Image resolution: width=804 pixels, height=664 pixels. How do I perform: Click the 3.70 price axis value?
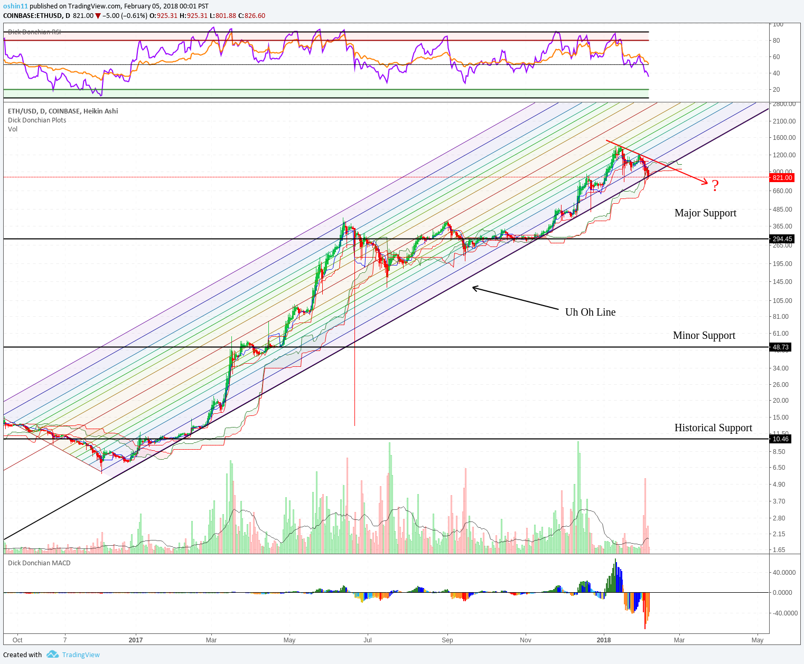pyautogui.click(x=779, y=501)
